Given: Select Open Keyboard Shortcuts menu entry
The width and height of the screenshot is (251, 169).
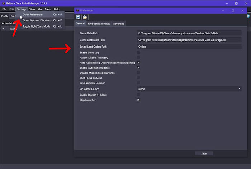Looking at the screenshot, I should point(37,20).
